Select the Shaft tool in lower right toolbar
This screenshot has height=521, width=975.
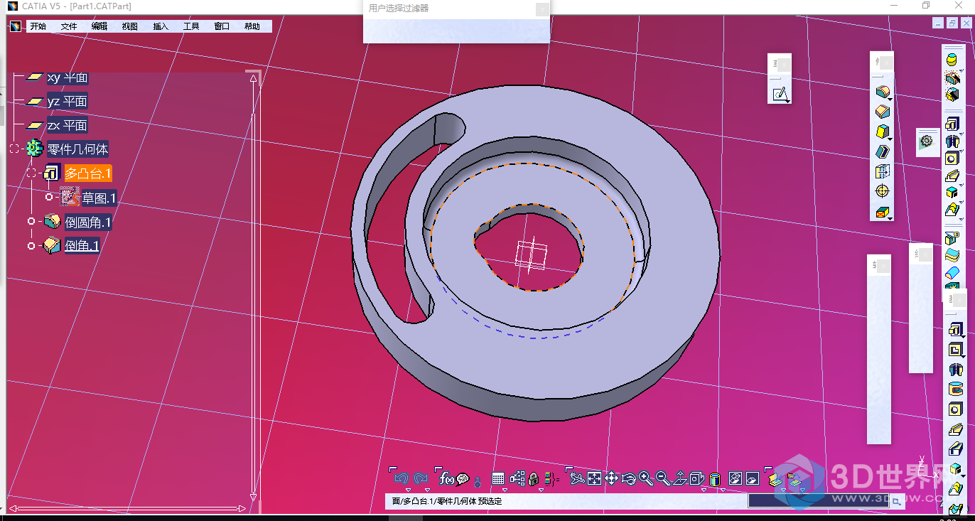click(956, 369)
